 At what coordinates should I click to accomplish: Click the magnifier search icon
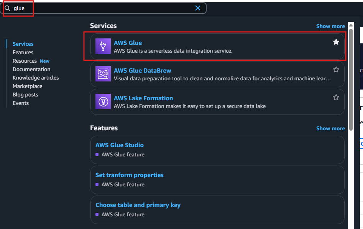pos(7,8)
